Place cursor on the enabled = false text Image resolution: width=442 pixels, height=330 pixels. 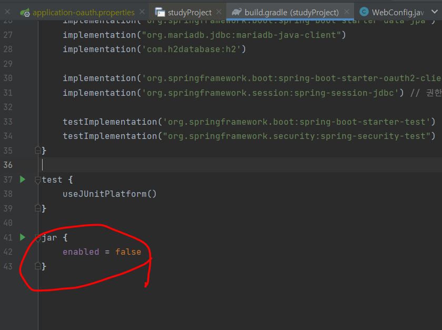point(103,252)
